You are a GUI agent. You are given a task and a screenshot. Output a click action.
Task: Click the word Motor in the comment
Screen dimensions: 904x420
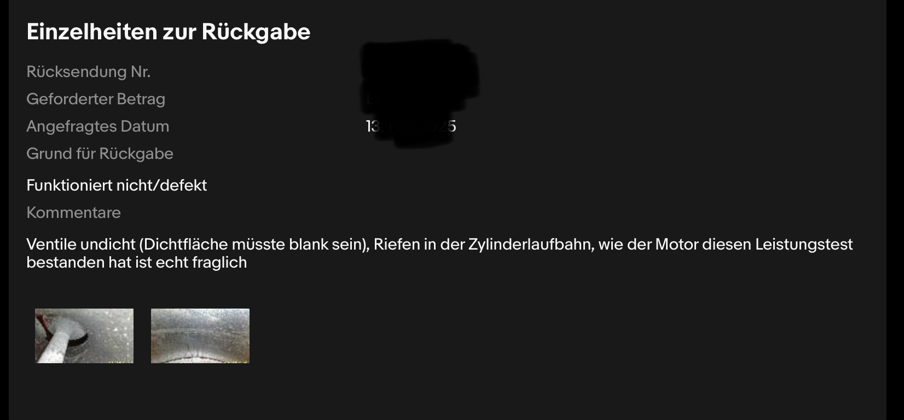(x=676, y=244)
